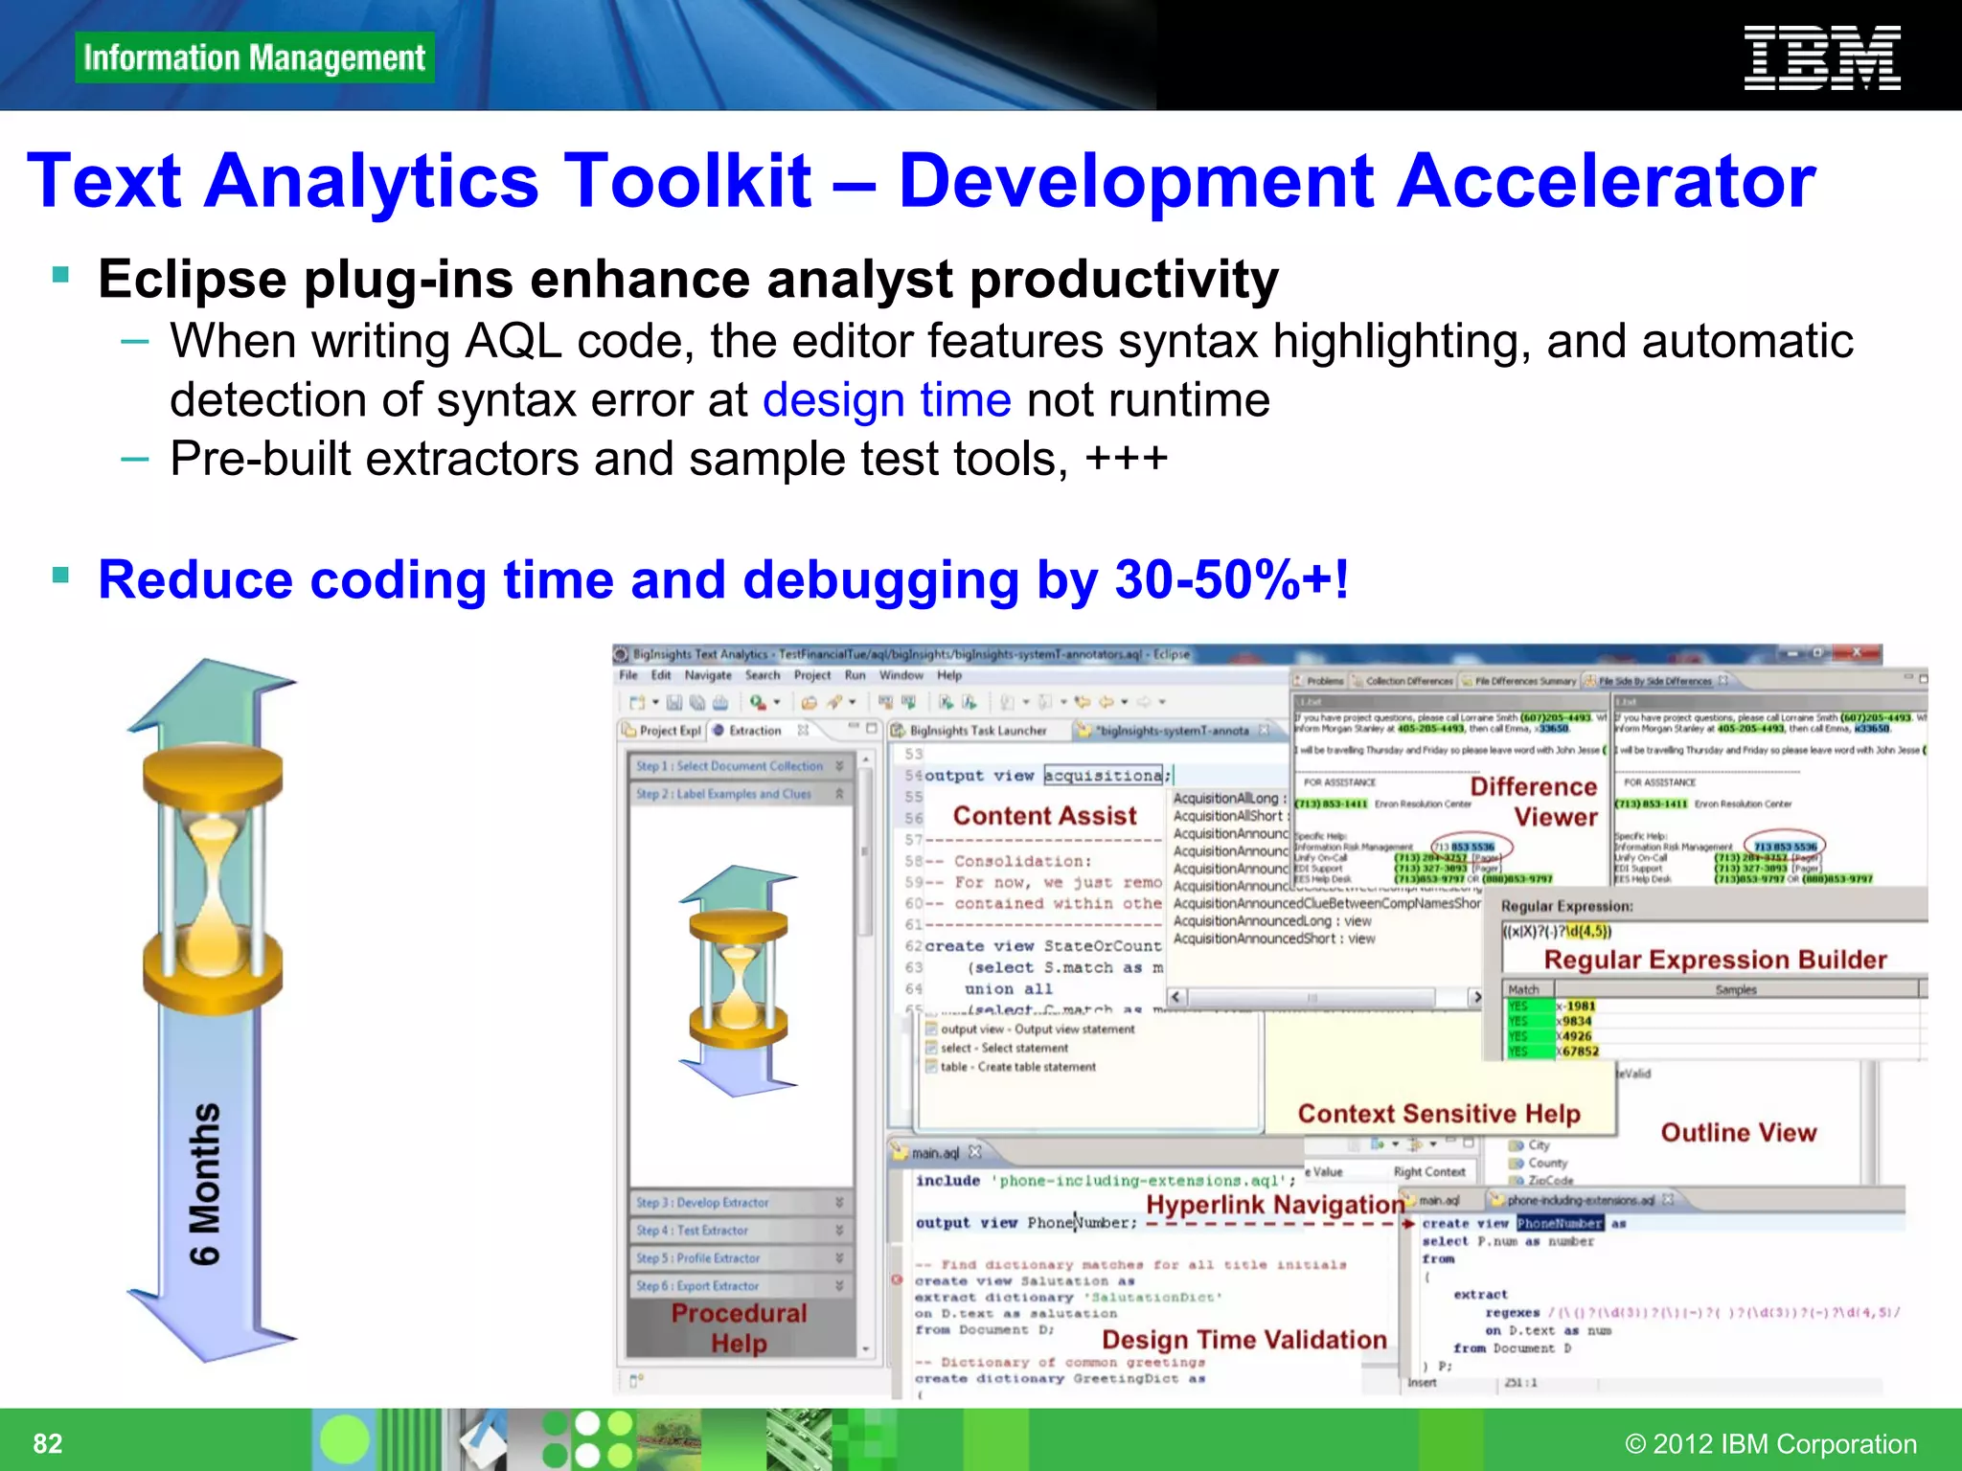Switch to the Collection Differences tab
Image resolution: width=1962 pixels, height=1471 pixels.
tap(1408, 681)
